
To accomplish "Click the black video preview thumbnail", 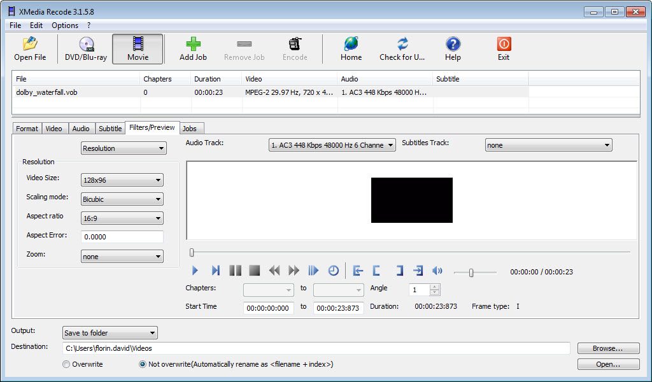I will (412, 201).
